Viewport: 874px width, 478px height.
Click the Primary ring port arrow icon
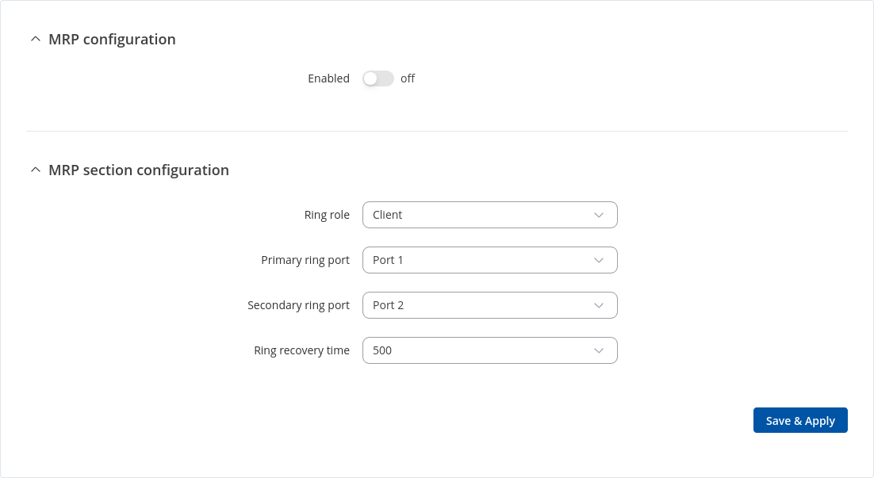(599, 260)
